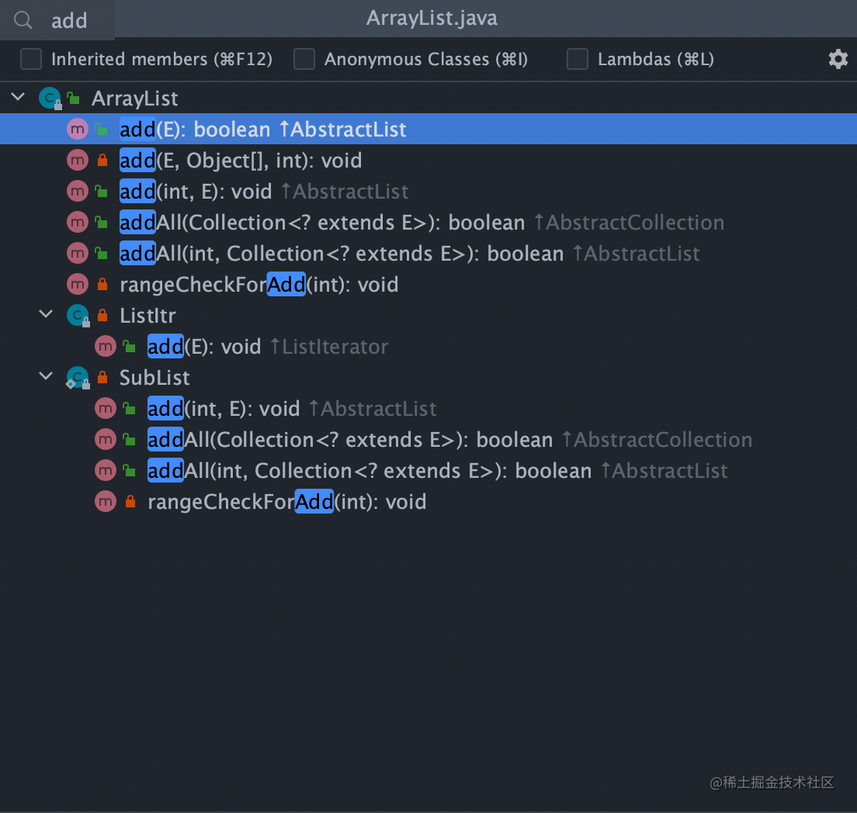857x813 pixels.
Task: Toggle the Anonymous Classes checkbox
Action: pyautogui.click(x=304, y=59)
